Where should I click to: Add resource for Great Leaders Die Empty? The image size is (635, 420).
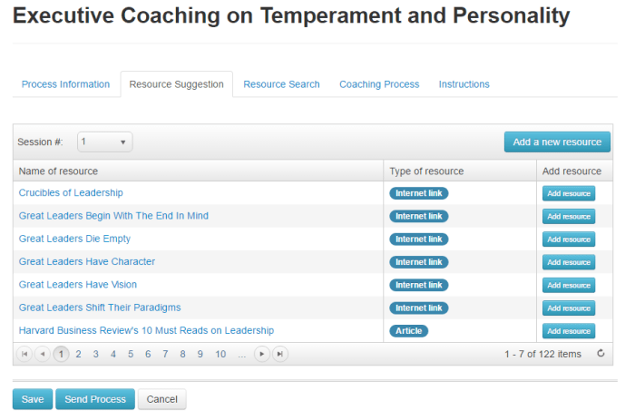pyautogui.click(x=569, y=239)
